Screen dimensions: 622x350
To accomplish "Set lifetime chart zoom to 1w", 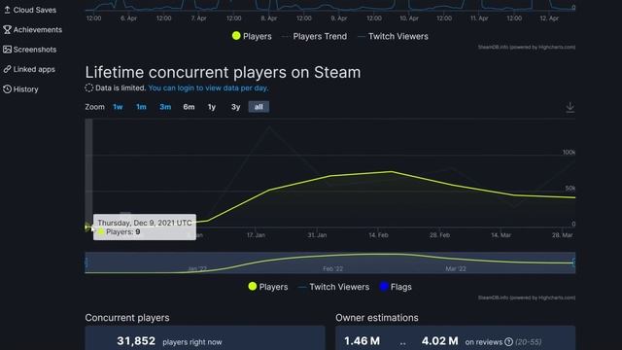I will 118,107.
